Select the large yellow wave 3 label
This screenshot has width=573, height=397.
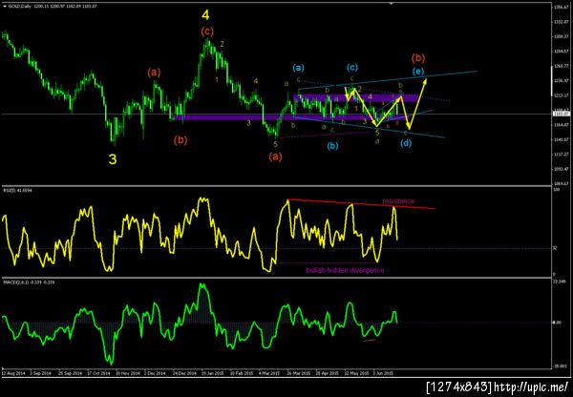[113, 159]
